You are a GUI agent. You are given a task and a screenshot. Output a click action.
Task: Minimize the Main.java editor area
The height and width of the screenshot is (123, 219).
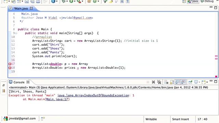click(x=211, y=7)
